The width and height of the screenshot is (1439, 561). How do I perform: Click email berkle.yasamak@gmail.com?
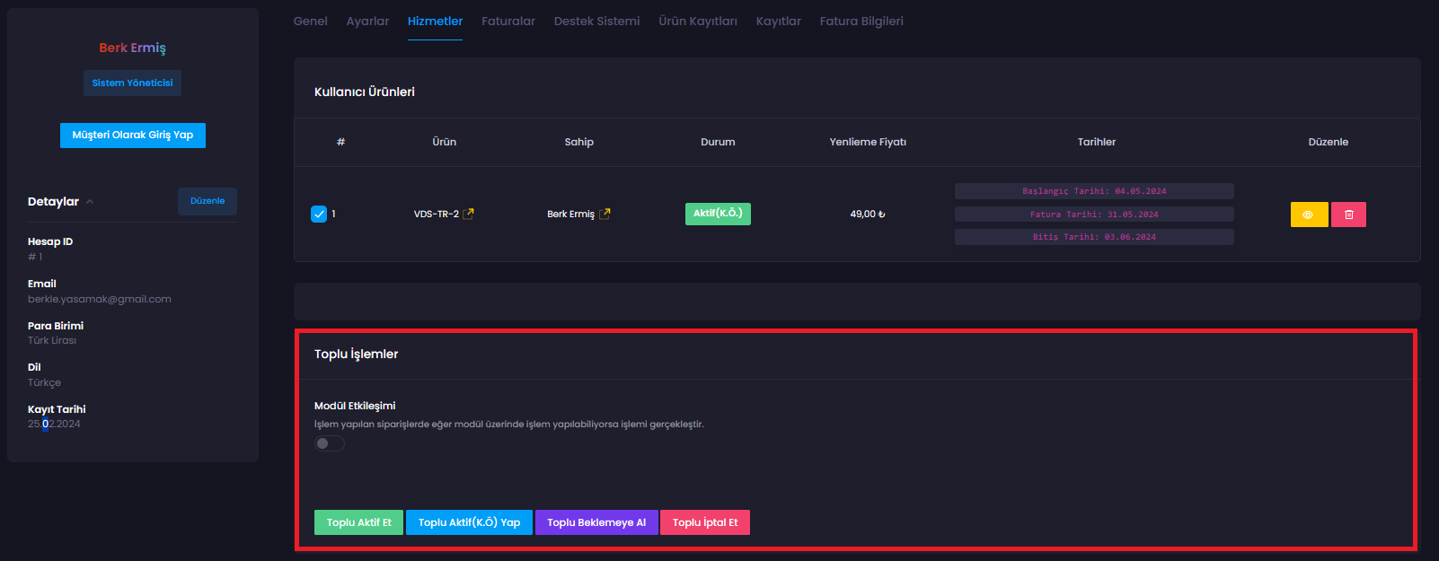click(100, 299)
